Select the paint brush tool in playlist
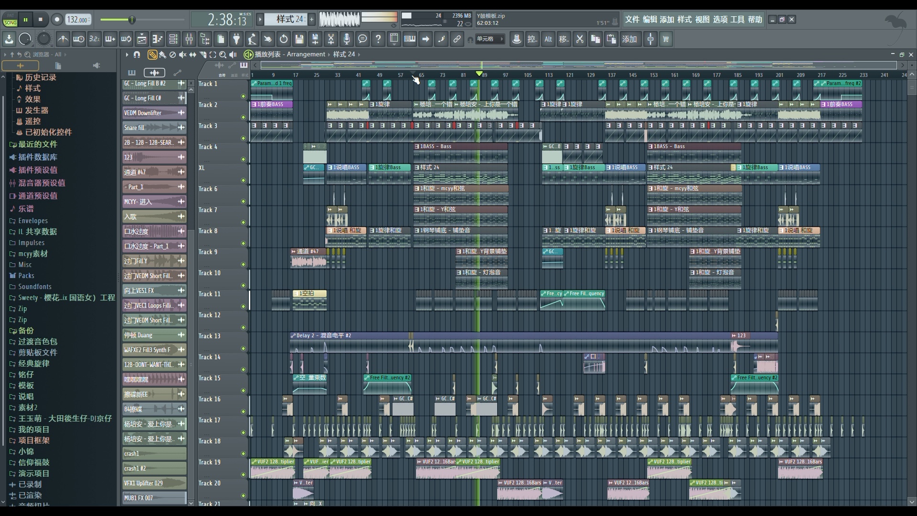 point(163,55)
